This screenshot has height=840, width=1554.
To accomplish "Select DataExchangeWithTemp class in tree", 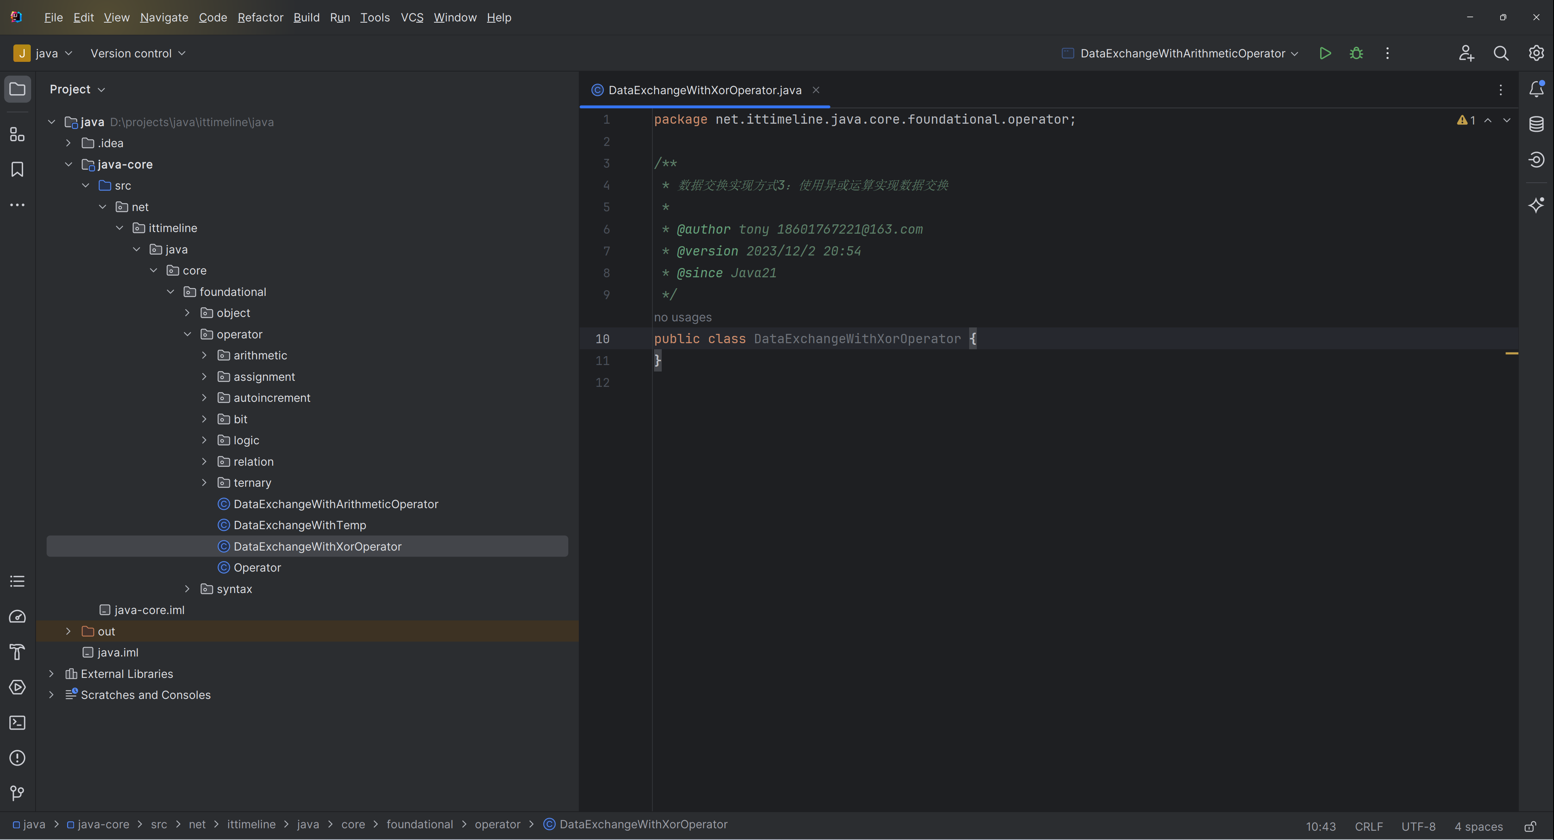I will [300, 525].
